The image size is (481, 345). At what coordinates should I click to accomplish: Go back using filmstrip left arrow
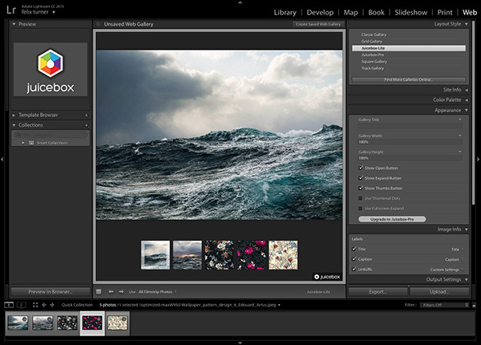click(x=44, y=305)
